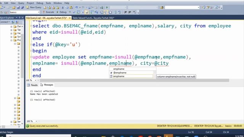Click the Disconnect icon in Object Explorer

pos(17,22)
